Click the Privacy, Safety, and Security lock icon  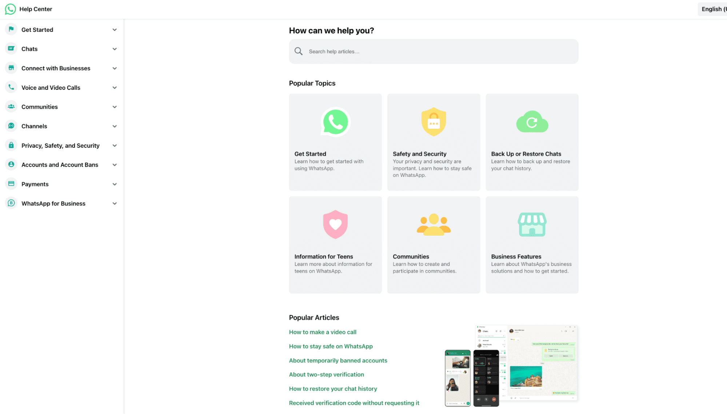tap(11, 145)
